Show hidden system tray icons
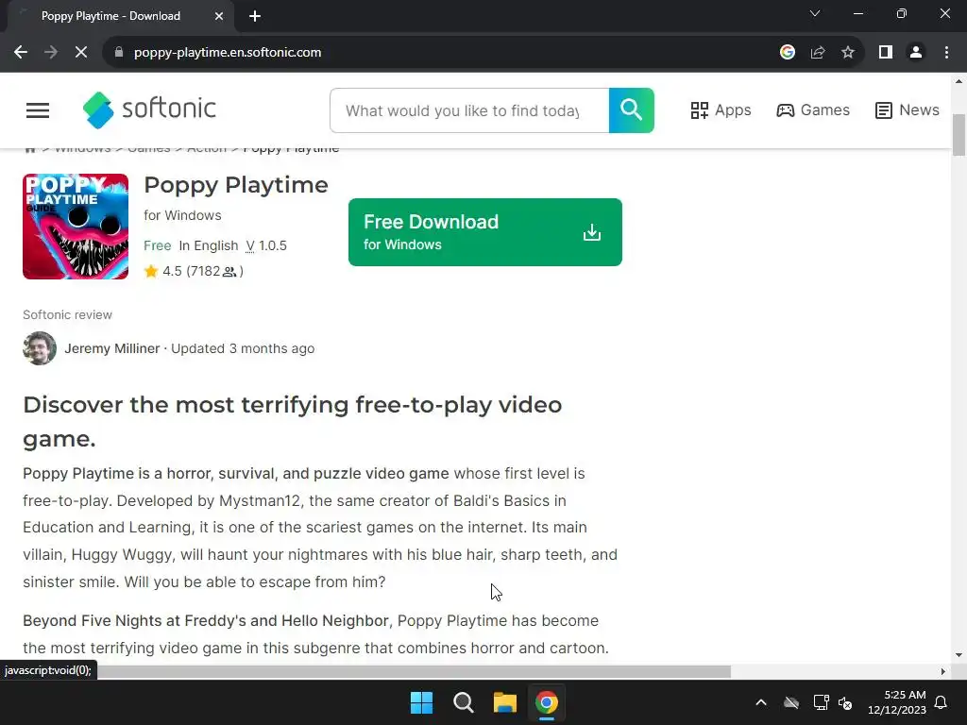 coord(761,702)
